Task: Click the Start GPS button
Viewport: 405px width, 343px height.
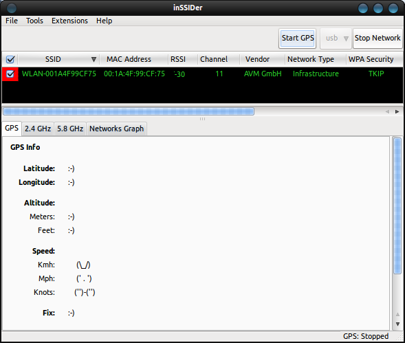Action: click(x=298, y=38)
